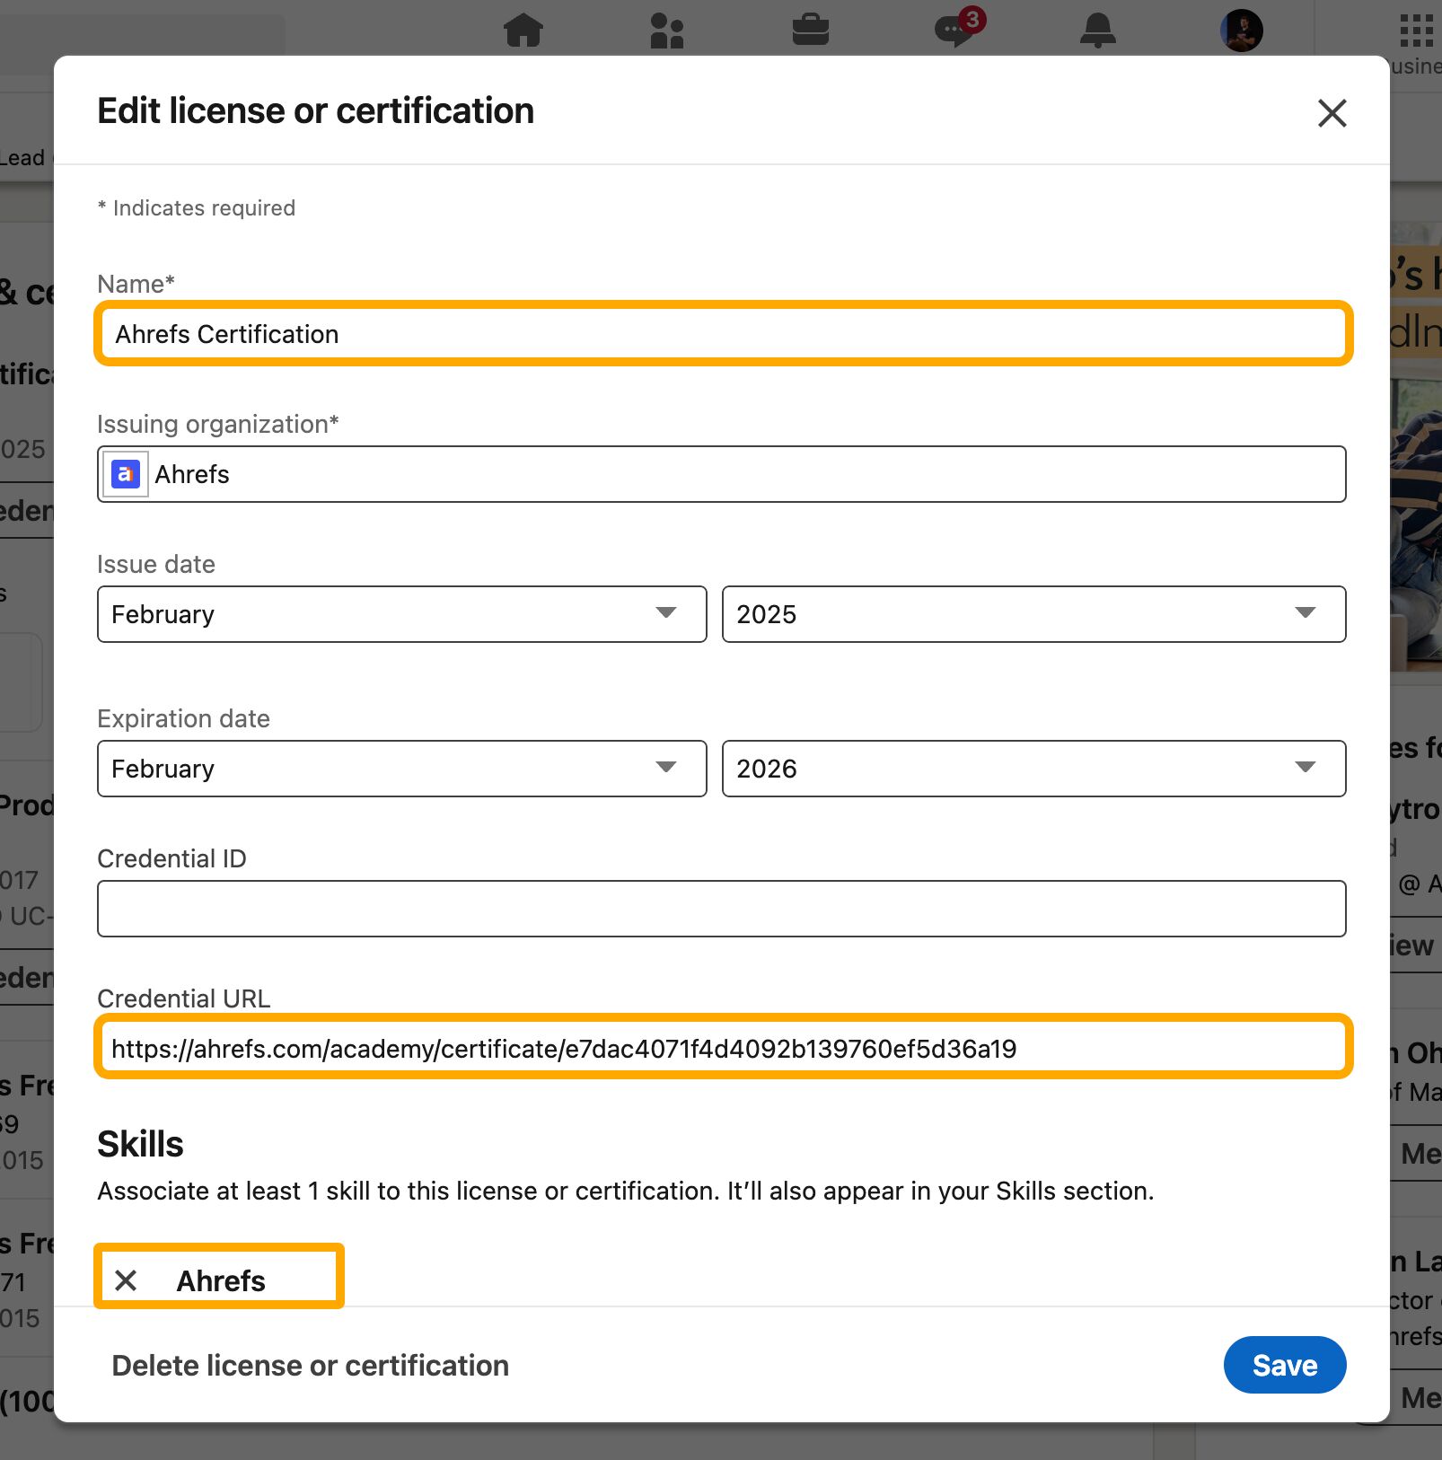Image resolution: width=1442 pixels, height=1460 pixels.
Task: Open the expiration year dropdown showing 2026
Action: coord(1033,769)
